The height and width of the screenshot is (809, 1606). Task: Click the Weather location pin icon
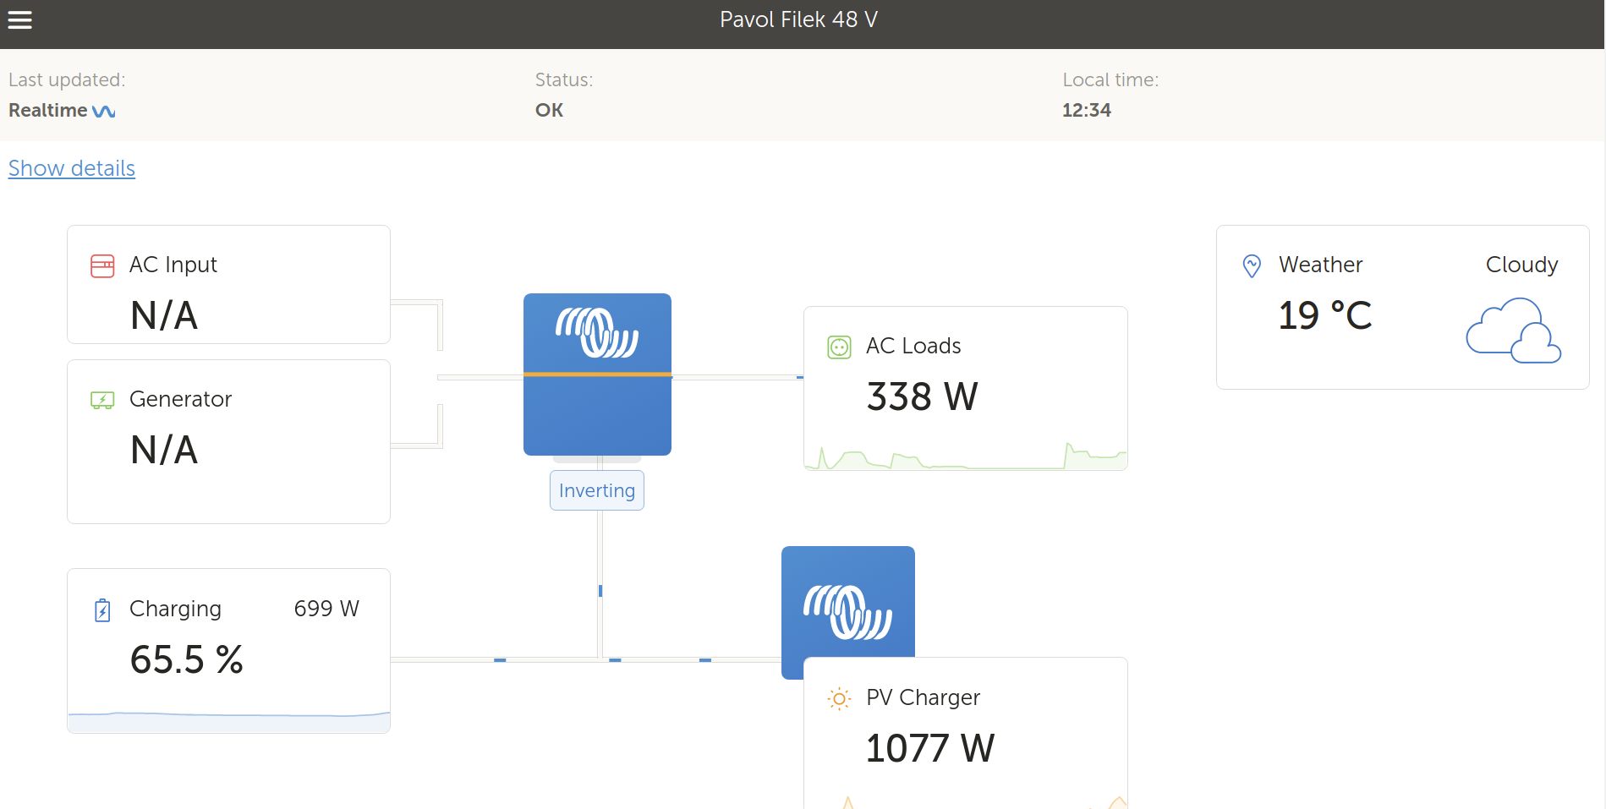click(x=1252, y=266)
